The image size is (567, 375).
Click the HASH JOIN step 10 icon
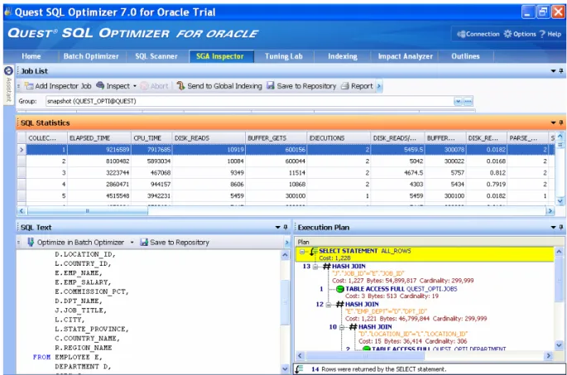[x=353, y=327]
